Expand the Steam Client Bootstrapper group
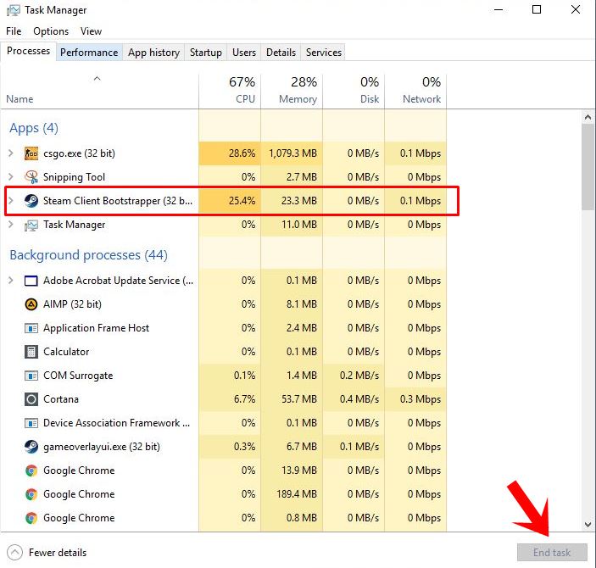Image resolution: width=596 pixels, height=568 pixels. (x=11, y=200)
